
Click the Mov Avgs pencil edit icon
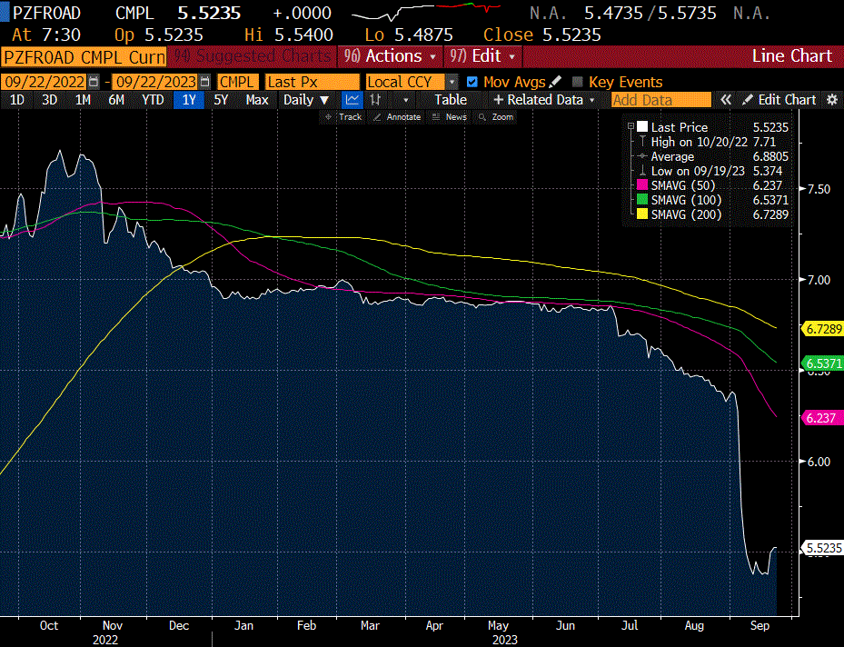point(556,82)
